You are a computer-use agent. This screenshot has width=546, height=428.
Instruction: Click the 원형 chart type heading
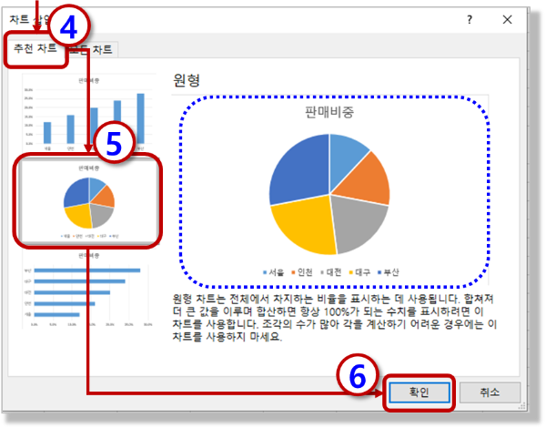point(187,80)
